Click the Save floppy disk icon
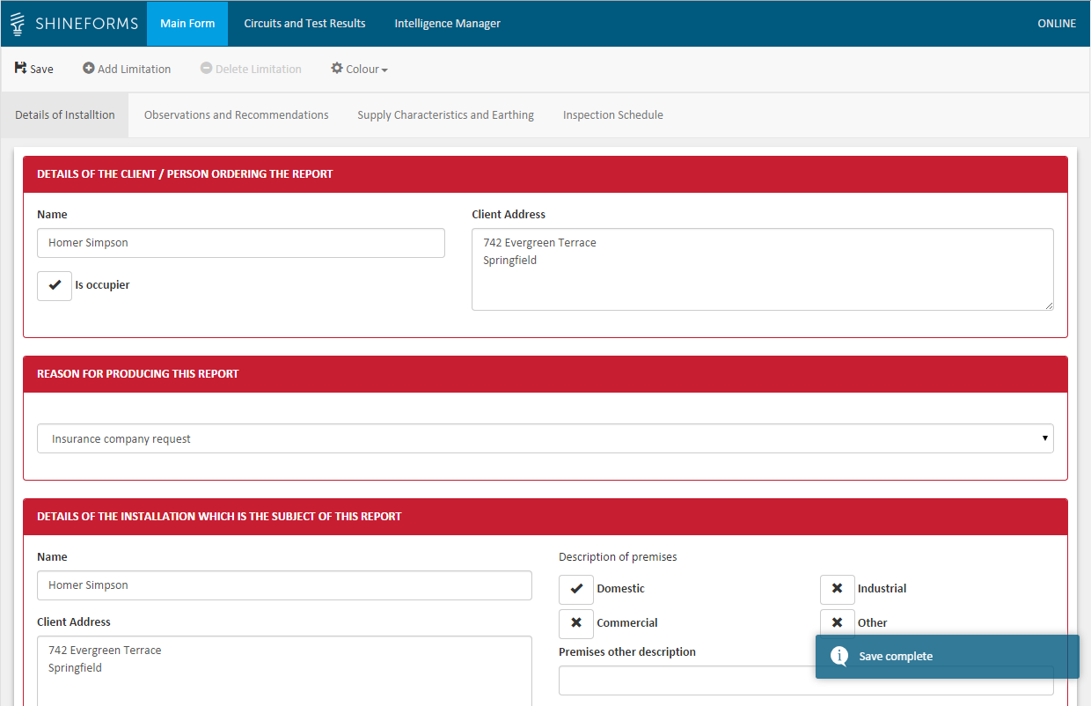The width and height of the screenshot is (1091, 706). click(x=20, y=69)
